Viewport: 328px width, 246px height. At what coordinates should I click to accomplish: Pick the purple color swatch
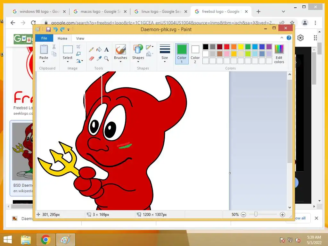click(x=269, y=47)
